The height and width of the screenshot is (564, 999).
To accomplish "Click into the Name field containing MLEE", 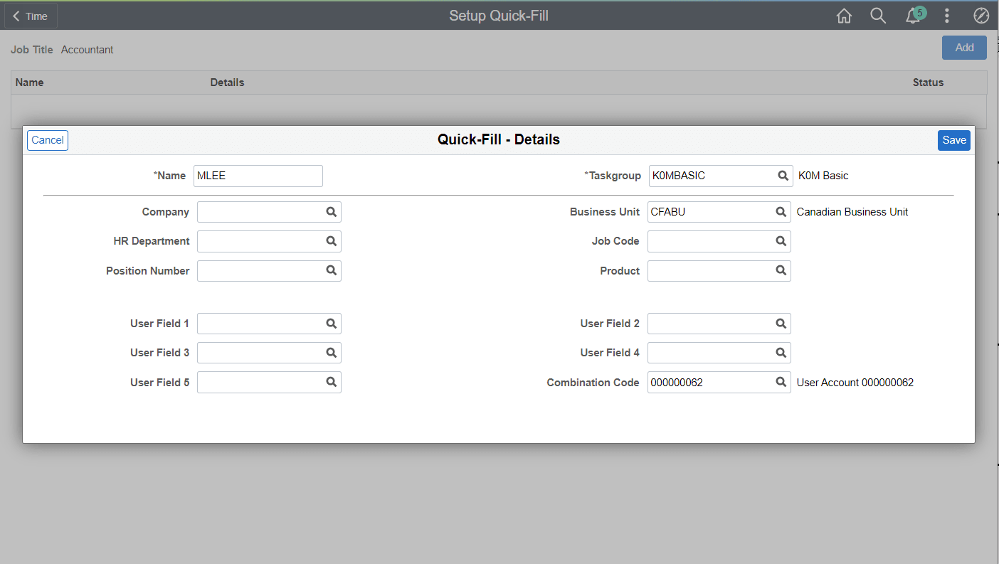I will 258,176.
